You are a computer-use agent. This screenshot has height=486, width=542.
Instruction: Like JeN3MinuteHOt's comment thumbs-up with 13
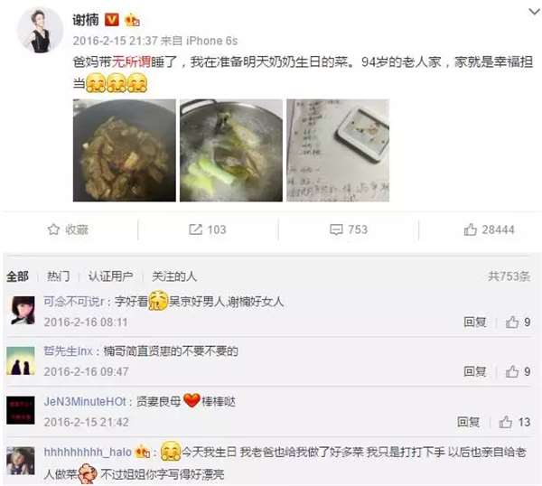pyautogui.click(x=505, y=422)
